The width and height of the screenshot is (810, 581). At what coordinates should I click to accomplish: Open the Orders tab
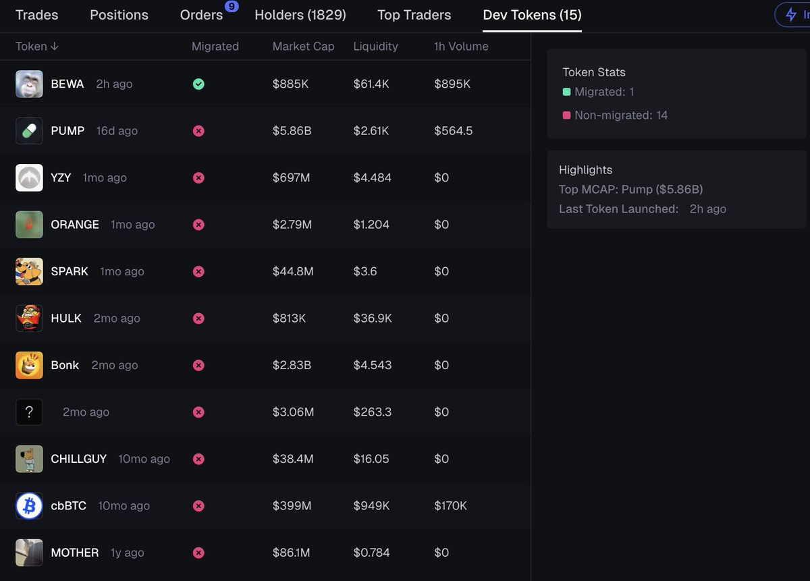click(201, 15)
